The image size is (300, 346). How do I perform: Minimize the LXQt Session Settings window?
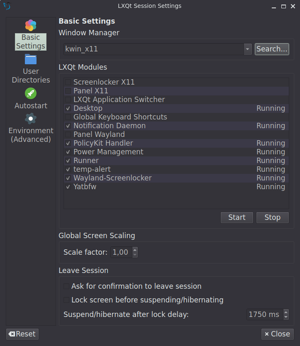(274, 6)
